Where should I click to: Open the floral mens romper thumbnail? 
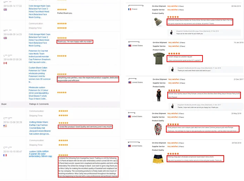[x=158, y=129]
